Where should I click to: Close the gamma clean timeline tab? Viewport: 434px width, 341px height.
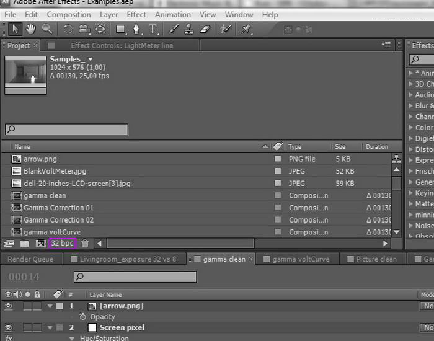pyautogui.click(x=250, y=259)
